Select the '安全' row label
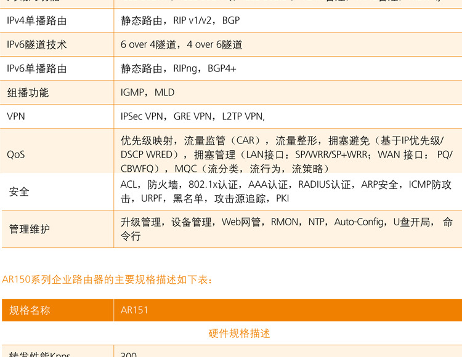Screen dimensions: 462x357 [x=19, y=192]
